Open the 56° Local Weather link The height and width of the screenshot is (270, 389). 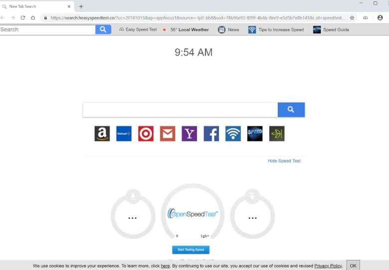pos(186,29)
